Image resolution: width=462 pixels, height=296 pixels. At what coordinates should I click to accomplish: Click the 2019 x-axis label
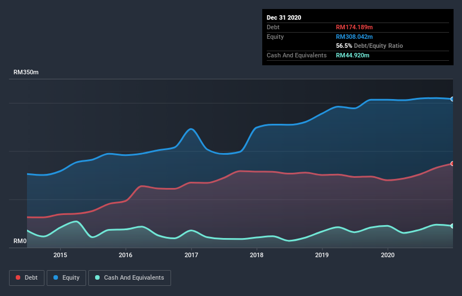(322, 255)
